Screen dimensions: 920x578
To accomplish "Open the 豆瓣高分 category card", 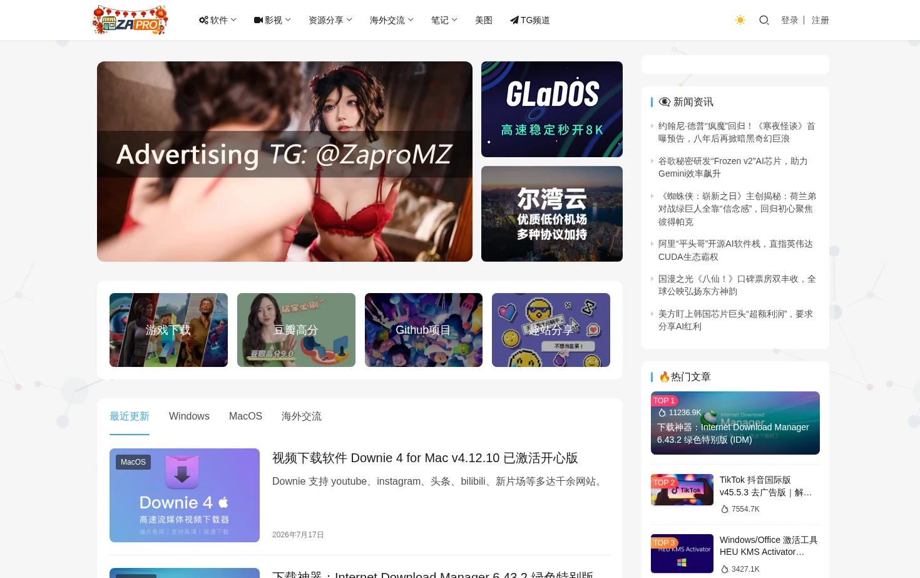I will (296, 330).
